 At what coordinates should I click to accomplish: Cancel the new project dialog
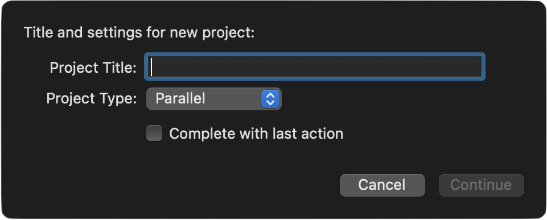(382, 185)
